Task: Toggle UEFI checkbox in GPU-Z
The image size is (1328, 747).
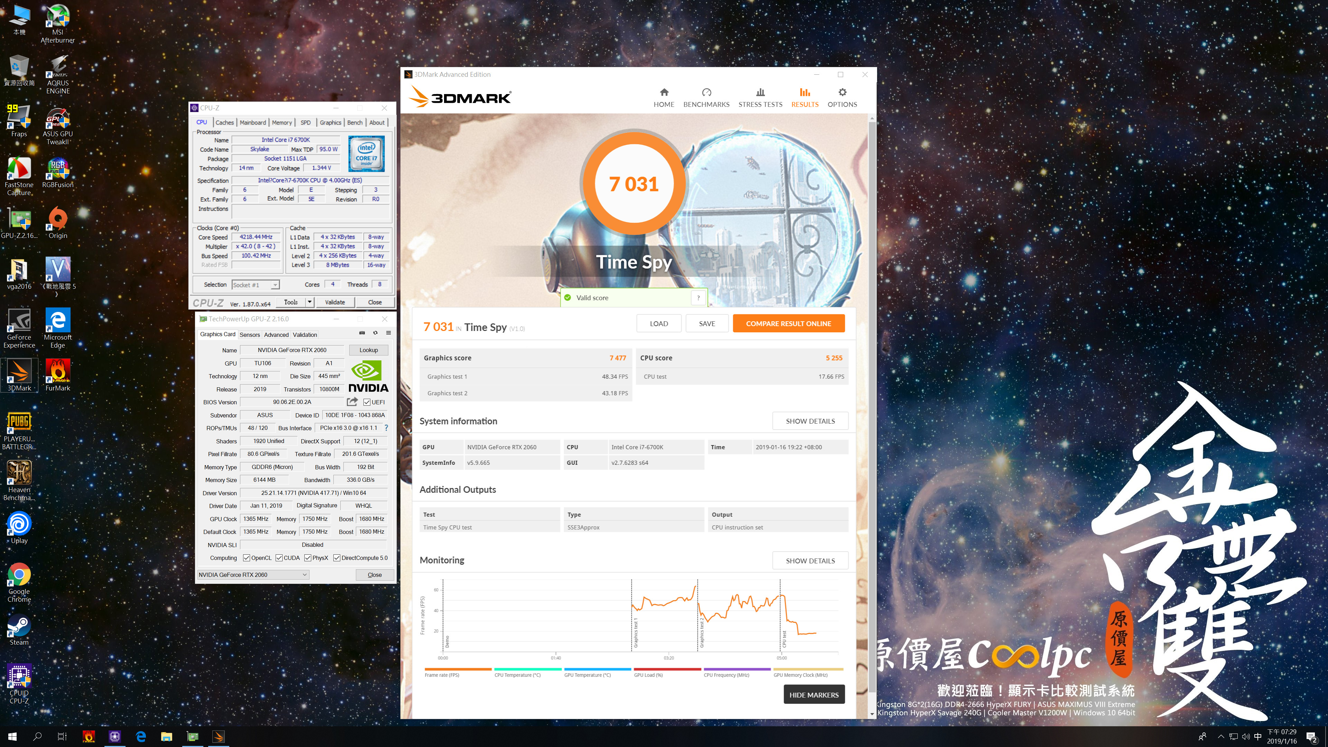Action: 367,402
